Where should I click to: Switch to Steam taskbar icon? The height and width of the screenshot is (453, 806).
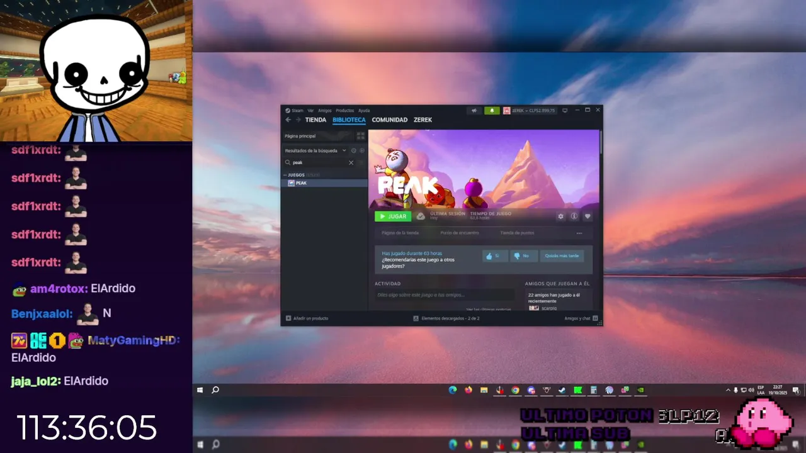(x=562, y=390)
